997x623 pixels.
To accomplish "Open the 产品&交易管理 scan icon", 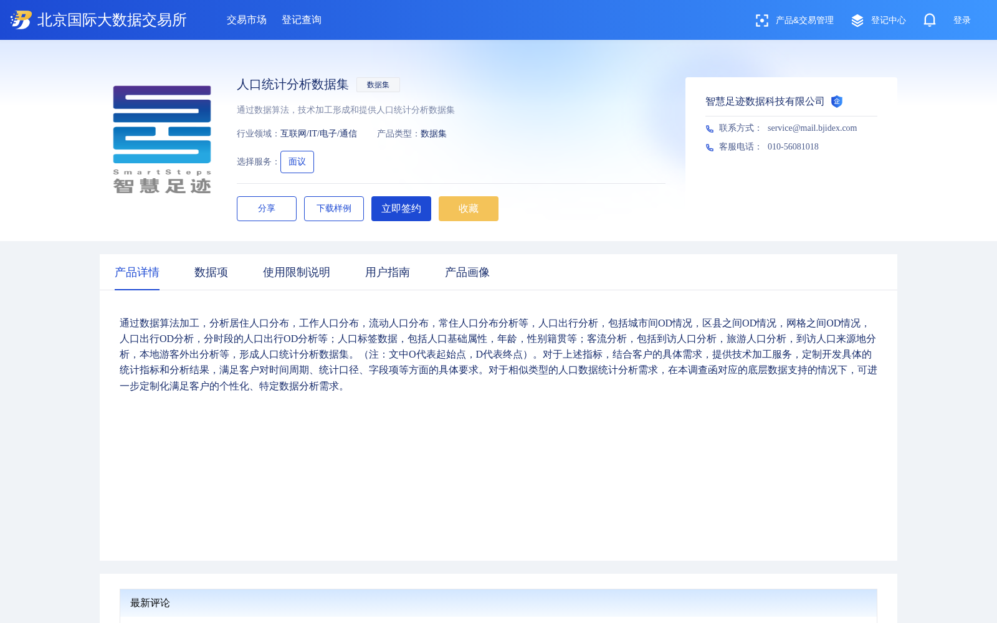I will [x=761, y=21].
